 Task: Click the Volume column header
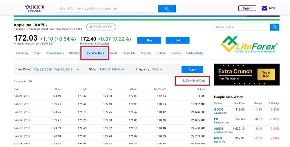(x=201, y=89)
